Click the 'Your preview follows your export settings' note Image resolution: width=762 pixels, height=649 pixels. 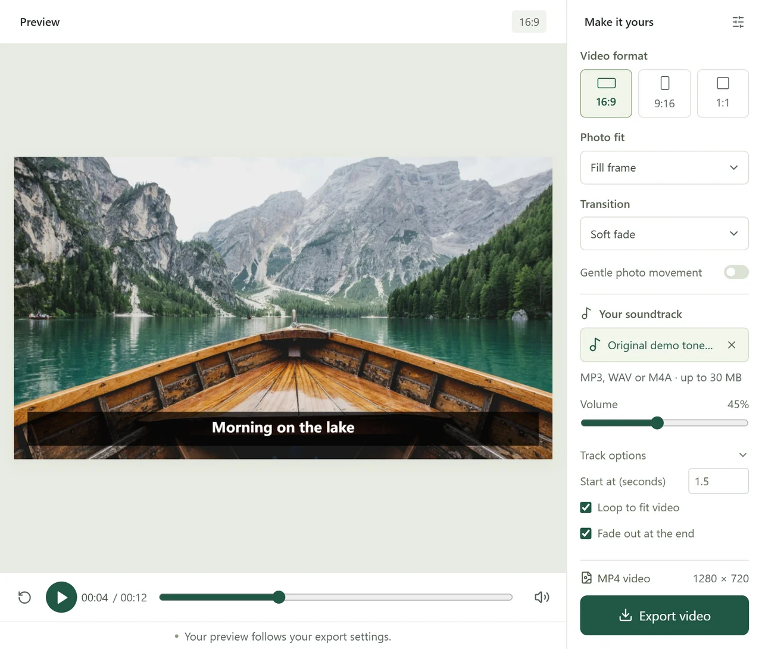pyautogui.click(x=288, y=636)
